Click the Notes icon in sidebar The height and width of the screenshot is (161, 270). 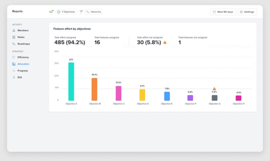point(14,37)
